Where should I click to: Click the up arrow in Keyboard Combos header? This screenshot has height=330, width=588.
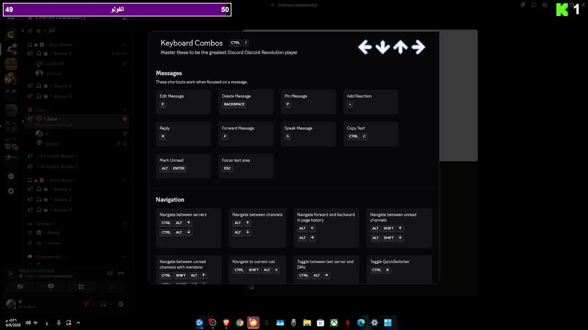(x=401, y=47)
